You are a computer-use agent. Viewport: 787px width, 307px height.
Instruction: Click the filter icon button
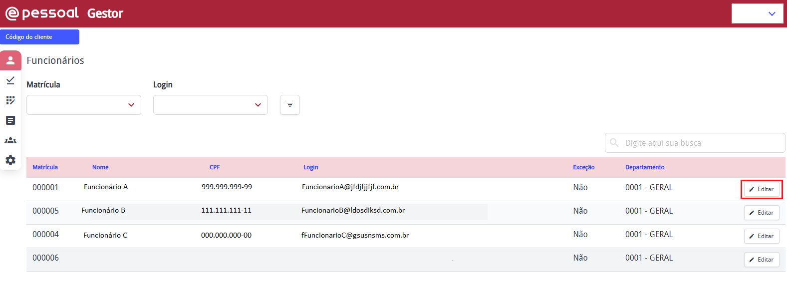[x=290, y=105]
